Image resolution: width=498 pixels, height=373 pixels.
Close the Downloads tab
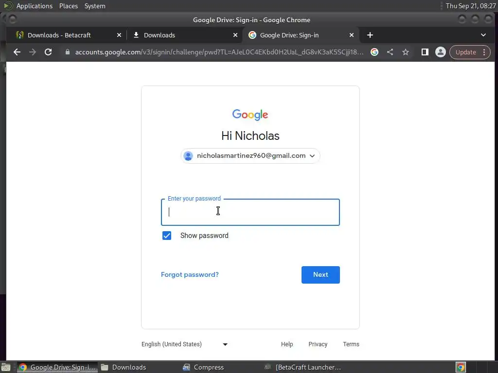pos(235,35)
